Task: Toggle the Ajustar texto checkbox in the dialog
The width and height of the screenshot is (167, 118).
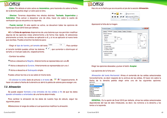Action: point(105,46)
